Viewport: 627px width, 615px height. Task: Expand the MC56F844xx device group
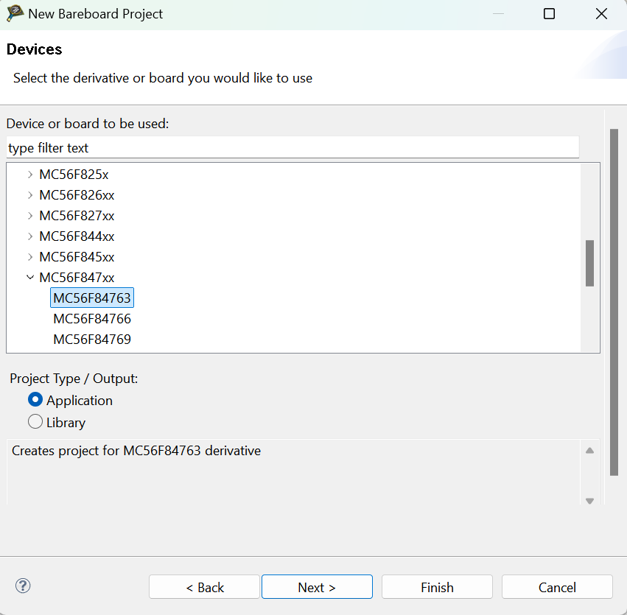30,236
